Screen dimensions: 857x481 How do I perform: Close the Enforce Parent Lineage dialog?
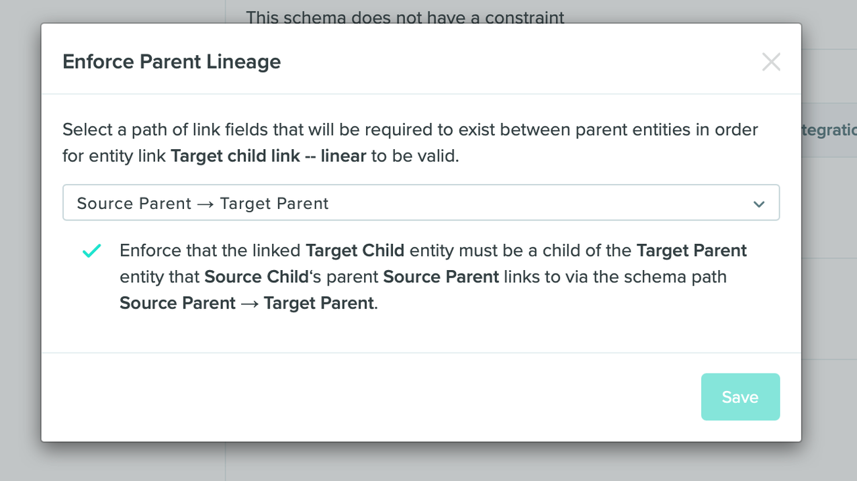[771, 62]
